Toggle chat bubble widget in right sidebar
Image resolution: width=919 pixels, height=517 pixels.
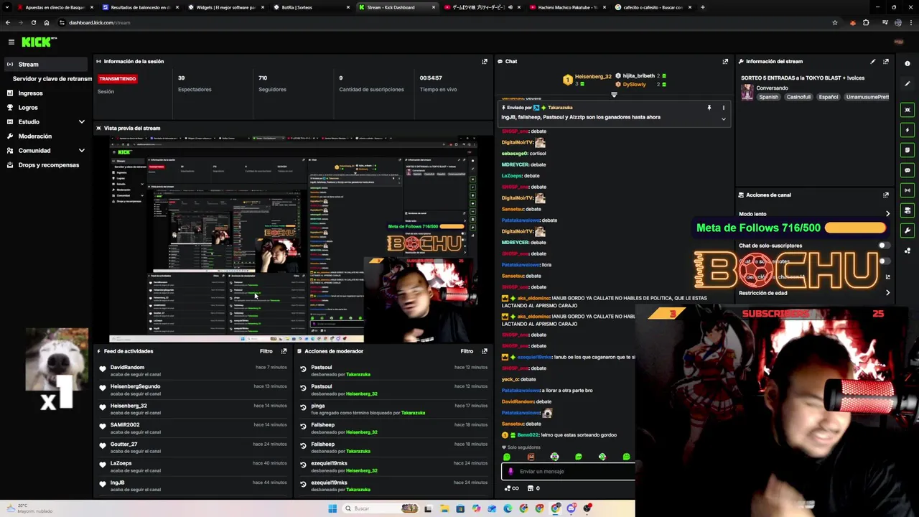[x=908, y=170]
